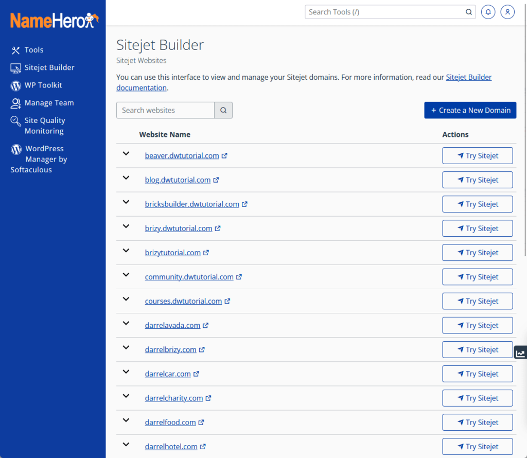Open WordPress Manager by Softaculous
The width and height of the screenshot is (527, 458).
click(x=39, y=159)
